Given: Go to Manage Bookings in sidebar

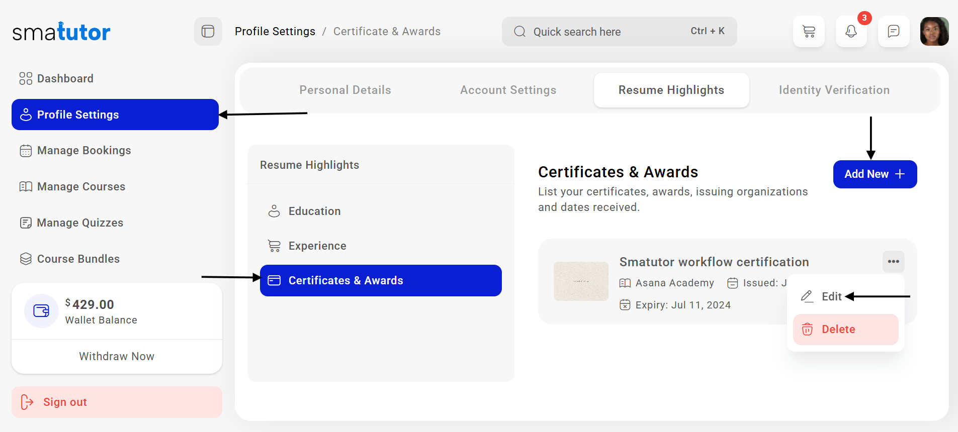Looking at the screenshot, I should 84,151.
